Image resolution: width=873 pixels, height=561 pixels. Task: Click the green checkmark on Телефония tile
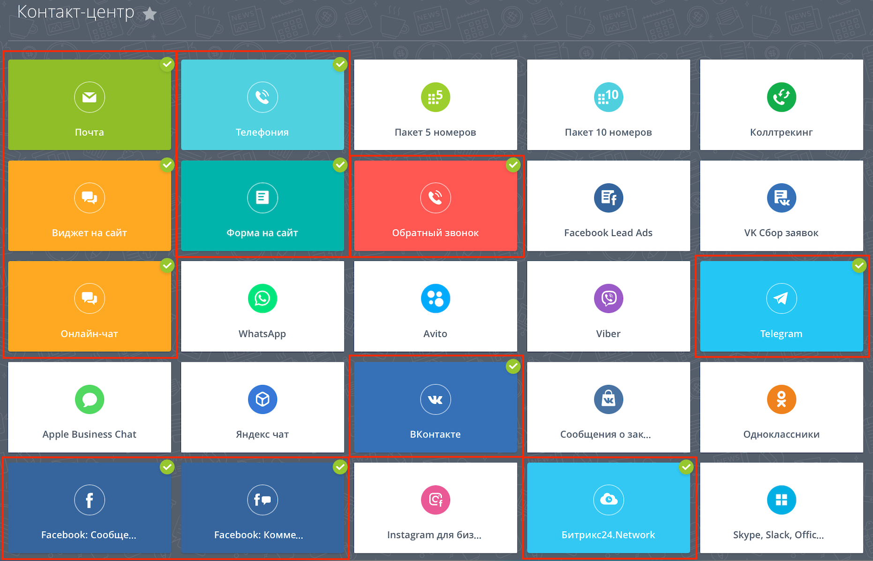(x=340, y=64)
